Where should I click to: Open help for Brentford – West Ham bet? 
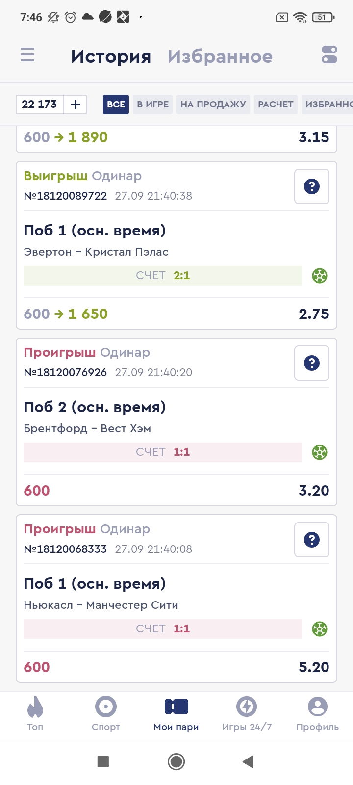pyautogui.click(x=312, y=363)
